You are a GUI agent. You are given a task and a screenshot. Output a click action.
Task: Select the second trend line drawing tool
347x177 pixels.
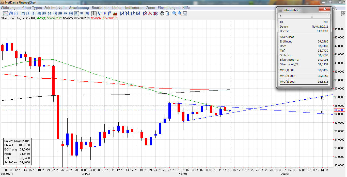[x=127, y=13]
